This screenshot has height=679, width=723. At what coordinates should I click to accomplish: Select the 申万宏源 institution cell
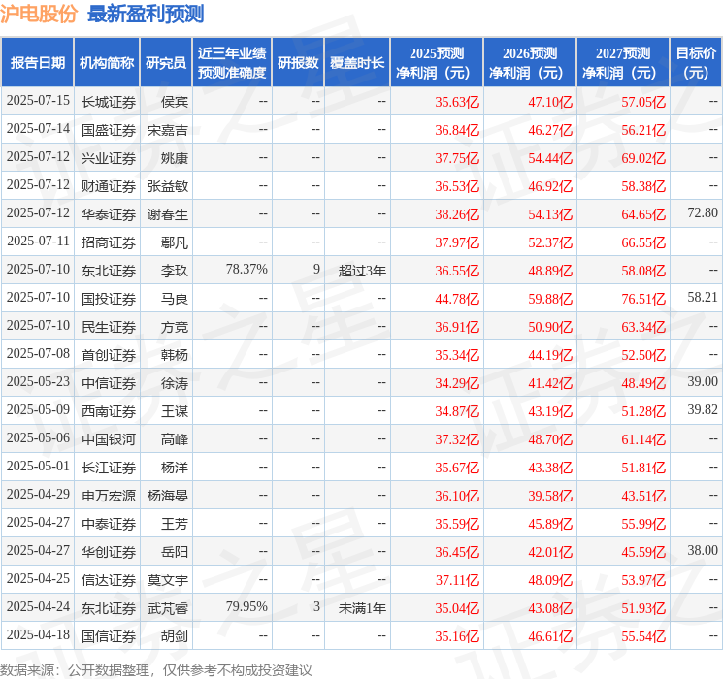click(109, 496)
